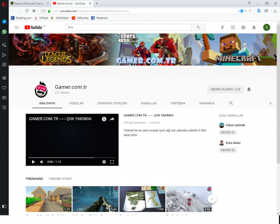280x224 pixels.
Task: Click the YouTube search magnifier button
Action: tap(198, 27)
